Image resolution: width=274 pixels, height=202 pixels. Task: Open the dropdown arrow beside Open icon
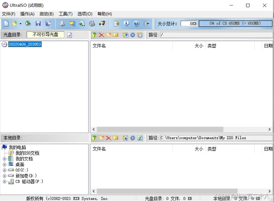point(21,24)
